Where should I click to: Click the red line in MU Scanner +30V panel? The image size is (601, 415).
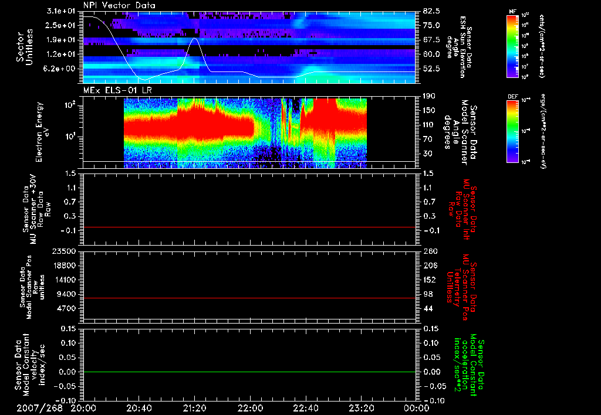(249, 227)
